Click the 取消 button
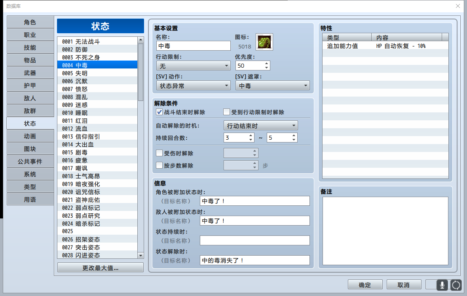This screenshot has width=467, height=296. tap(404, 285)
